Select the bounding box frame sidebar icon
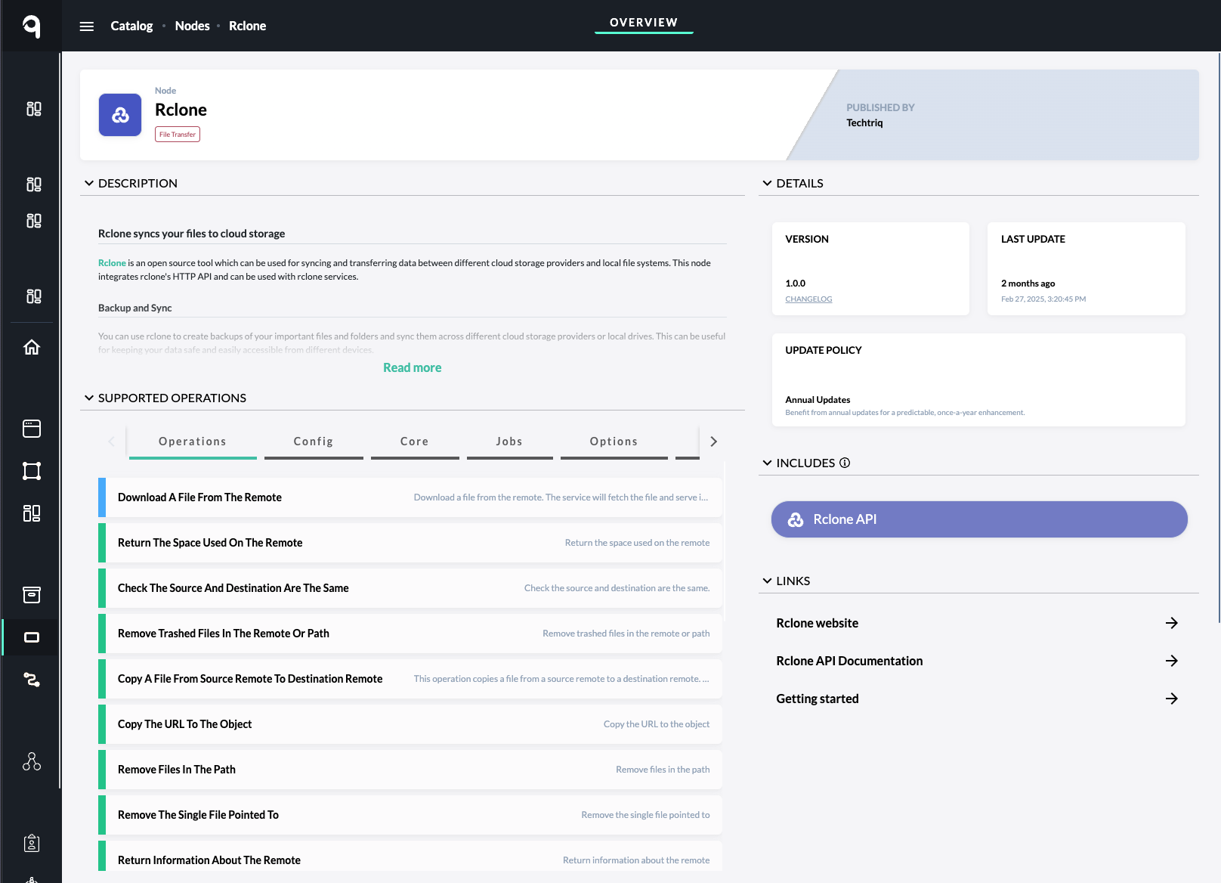 click(32, 471)
